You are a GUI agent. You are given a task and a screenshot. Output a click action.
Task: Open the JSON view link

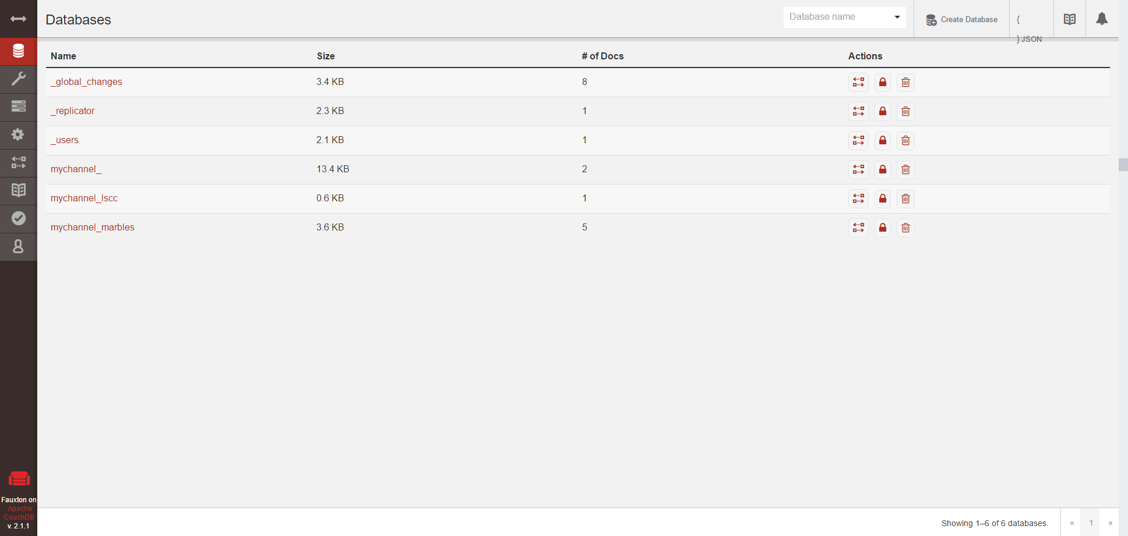coord(1030,29)
